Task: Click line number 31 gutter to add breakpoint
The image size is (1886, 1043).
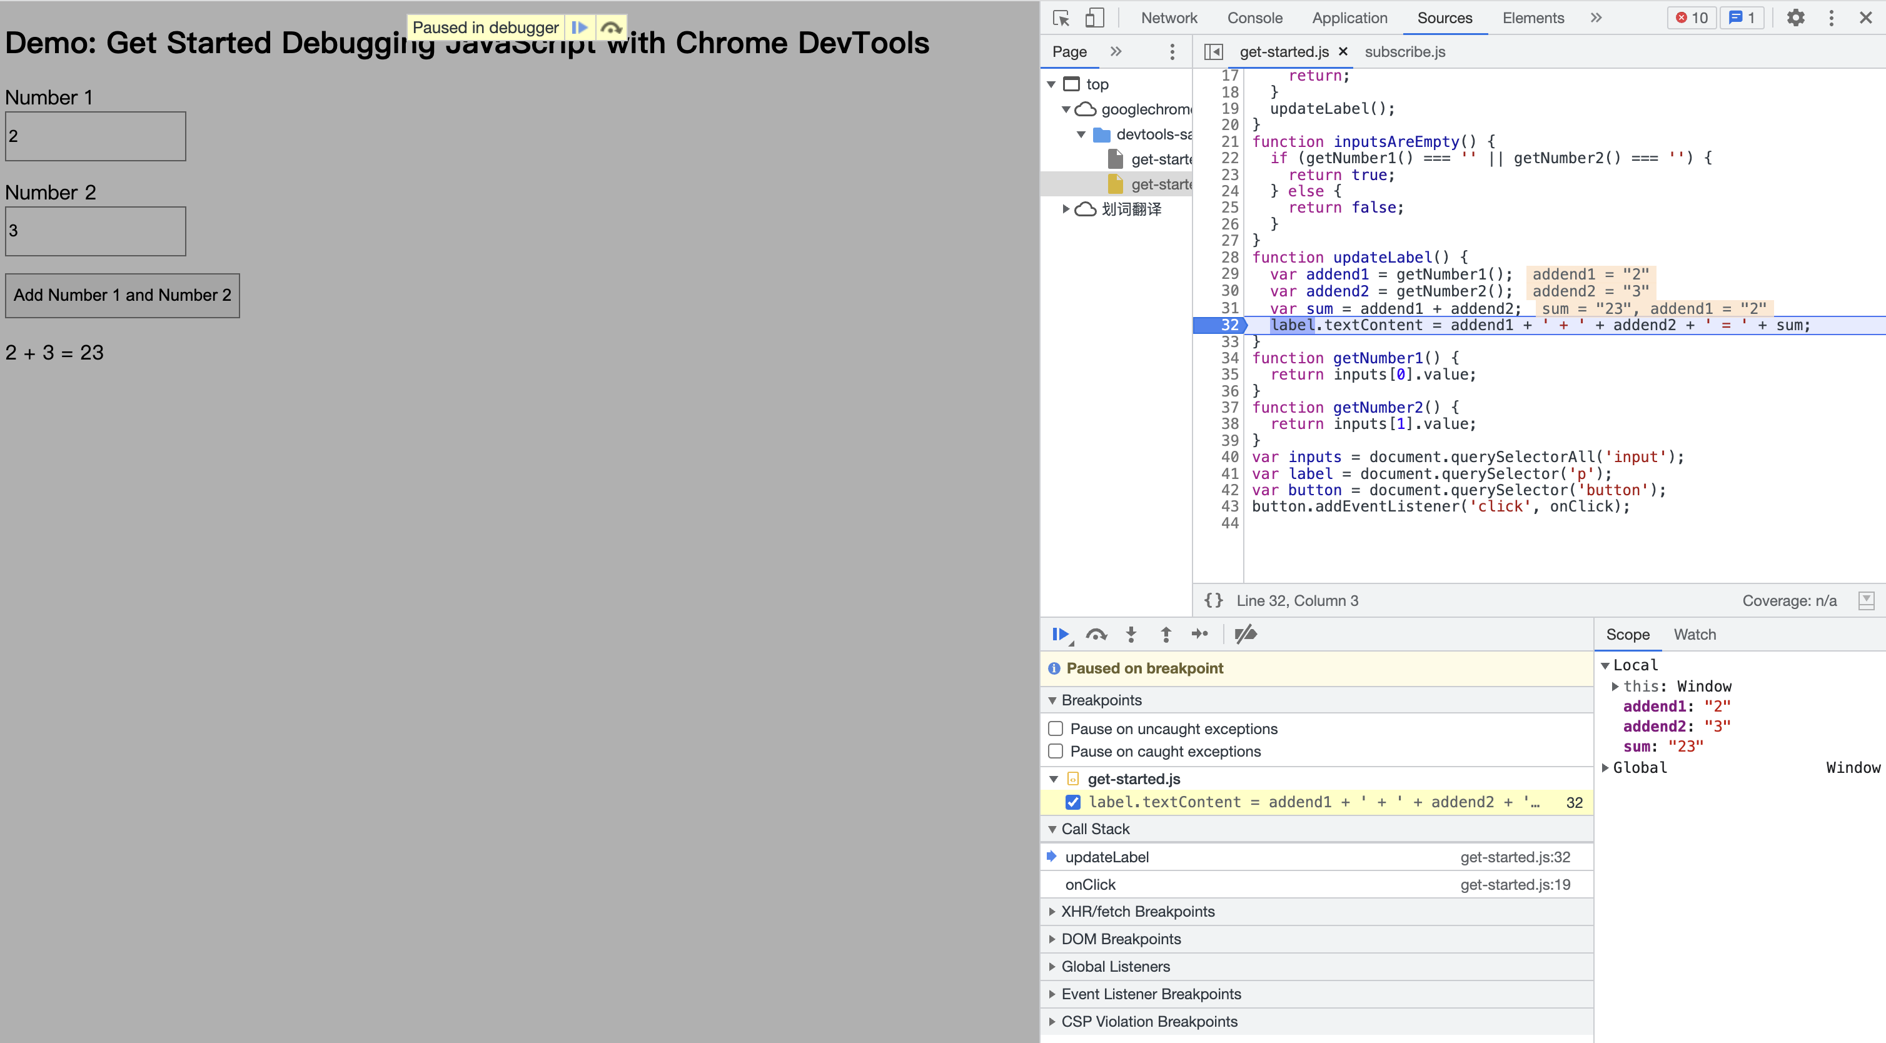Action: tap(1229, 308)
